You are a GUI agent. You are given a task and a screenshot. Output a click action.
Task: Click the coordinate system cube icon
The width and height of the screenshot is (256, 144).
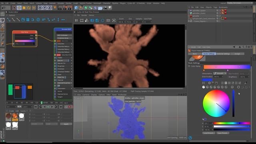coord(54,8)
